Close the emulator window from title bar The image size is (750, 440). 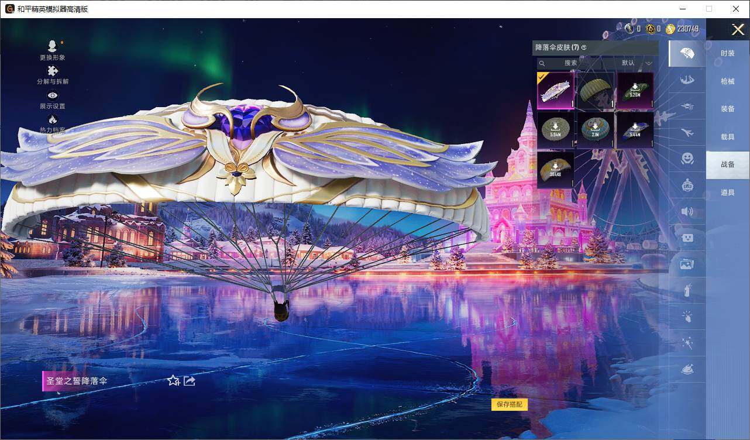click(x=736, y=9)
